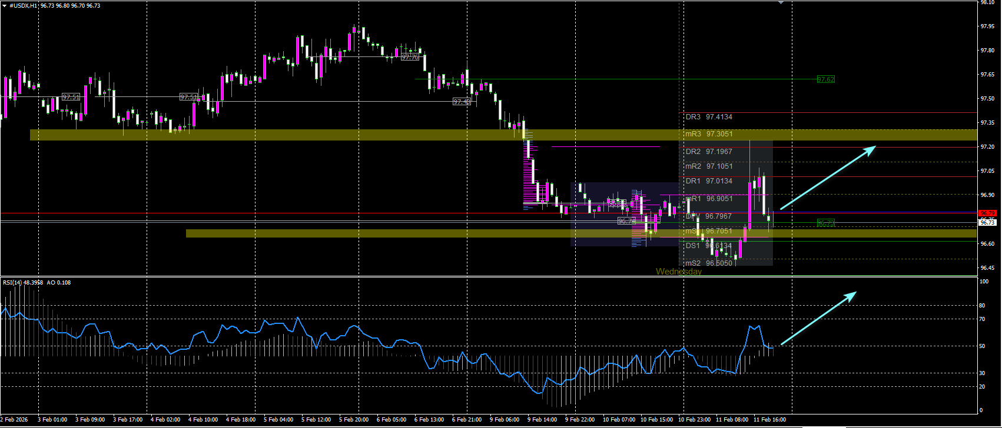Select the 97.76 level label
The height and width of the screenshot is (428, 1002).
[x=410, y=57]
